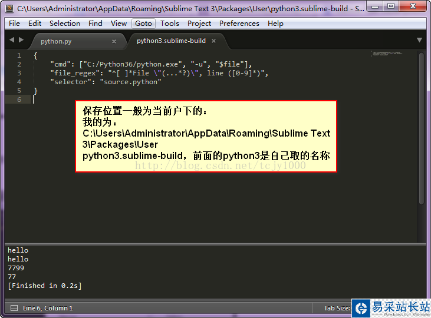Viewport: 431px width, 318px height.
Task: Go to previous tab with left arrow
Action: point(12,40)
